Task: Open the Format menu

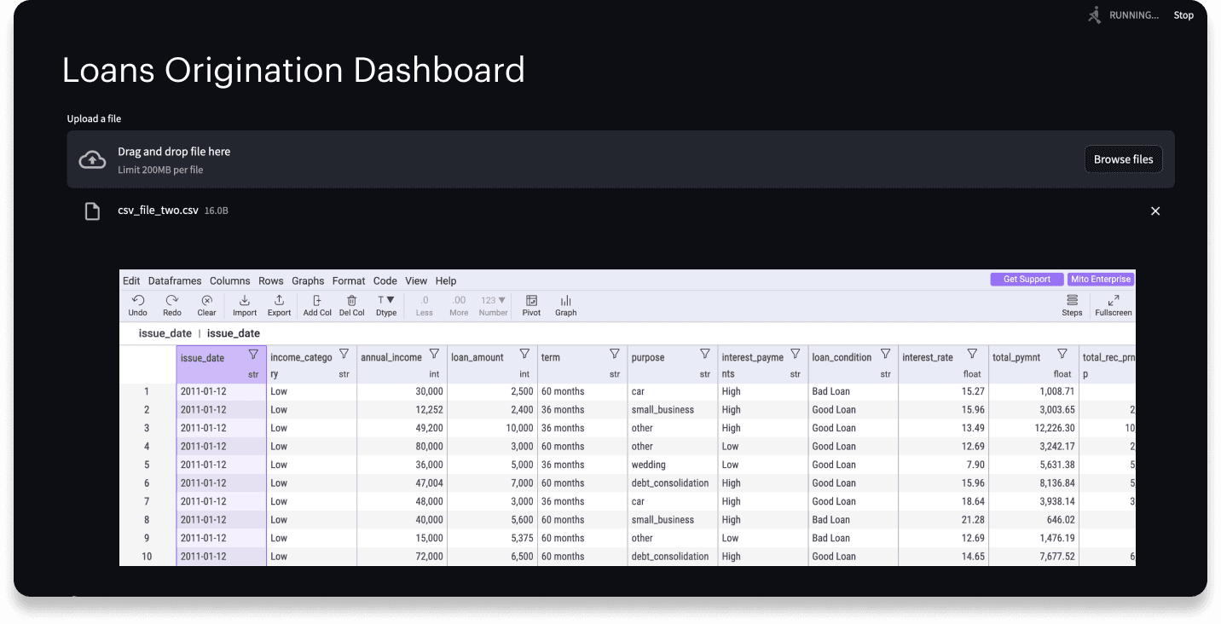Action: 349,280
